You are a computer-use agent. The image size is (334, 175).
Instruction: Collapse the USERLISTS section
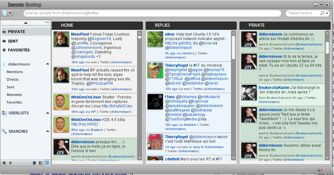point(48,113)
